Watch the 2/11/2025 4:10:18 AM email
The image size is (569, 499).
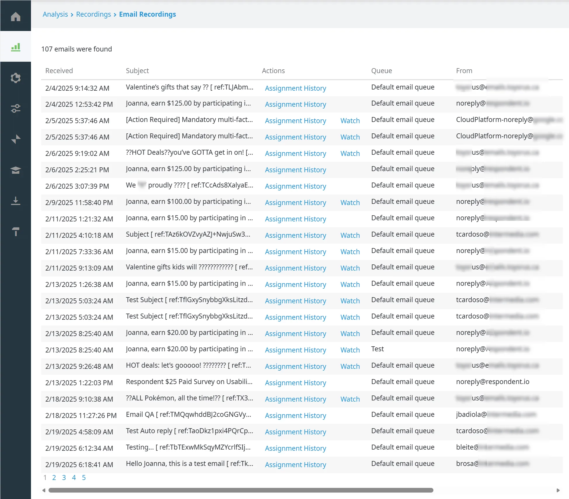tap(350, 235)
